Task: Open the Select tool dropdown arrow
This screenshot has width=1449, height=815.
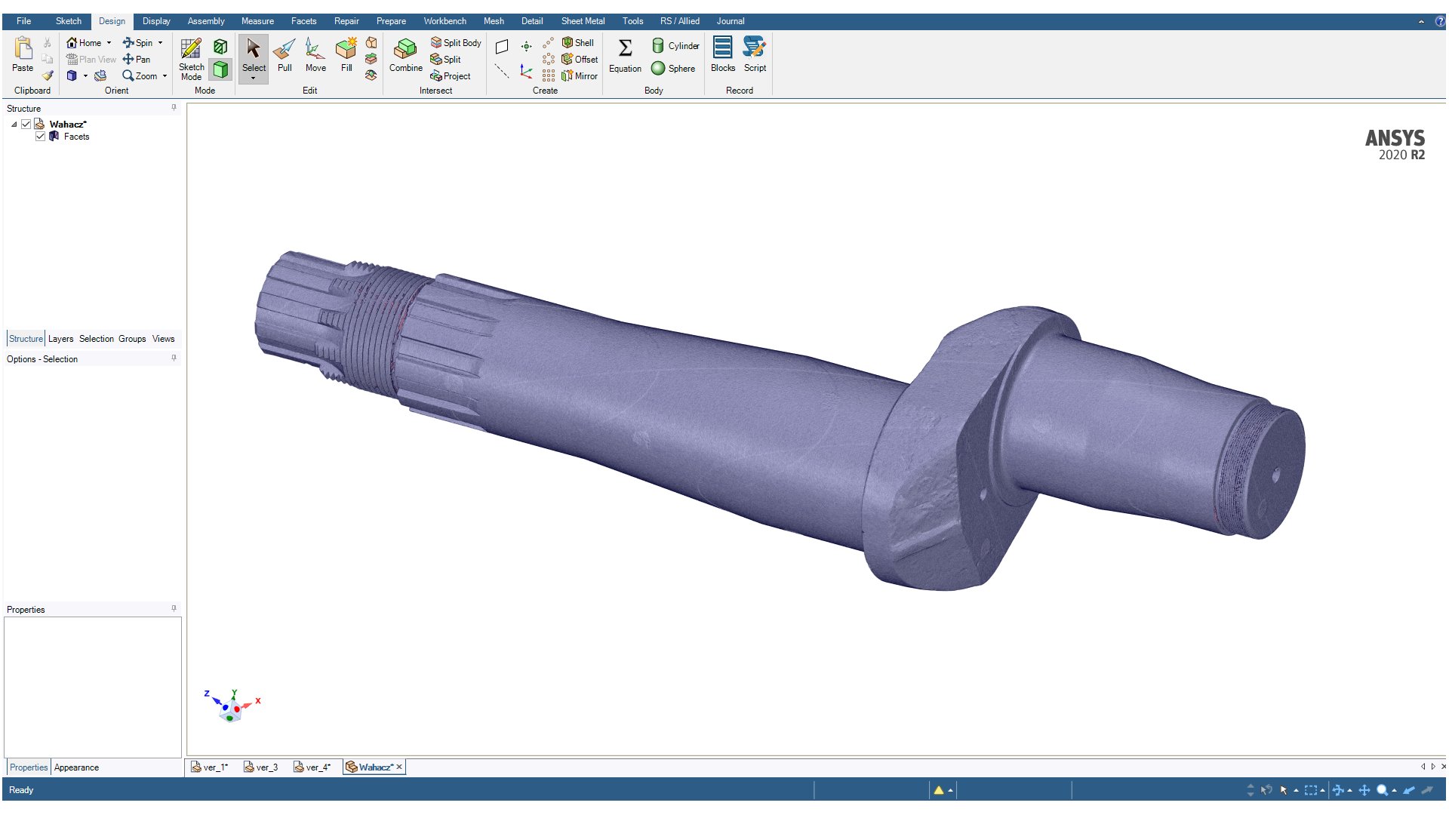Action: point(254,78)
